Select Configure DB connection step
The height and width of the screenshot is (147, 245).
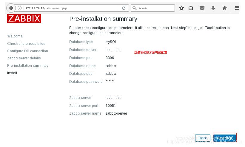[x=28, y=51]
